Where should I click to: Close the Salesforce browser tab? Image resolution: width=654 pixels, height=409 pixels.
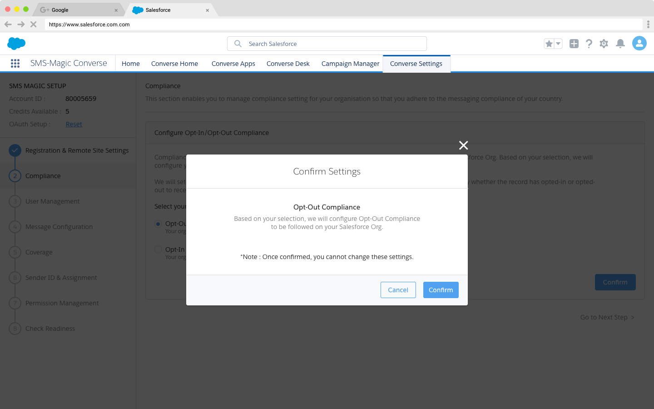[208, 10]
